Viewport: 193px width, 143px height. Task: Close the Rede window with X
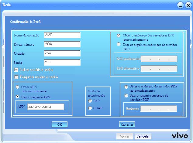pyautogui.click(x=188, y=5)
